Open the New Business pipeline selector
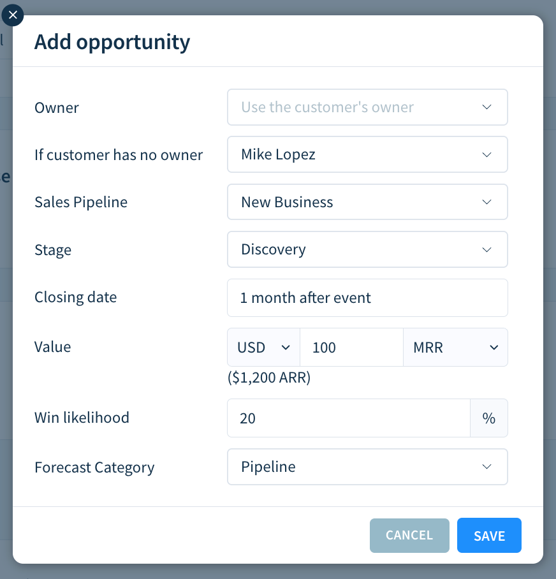556x579 pixels. click(x=367, y=202)
